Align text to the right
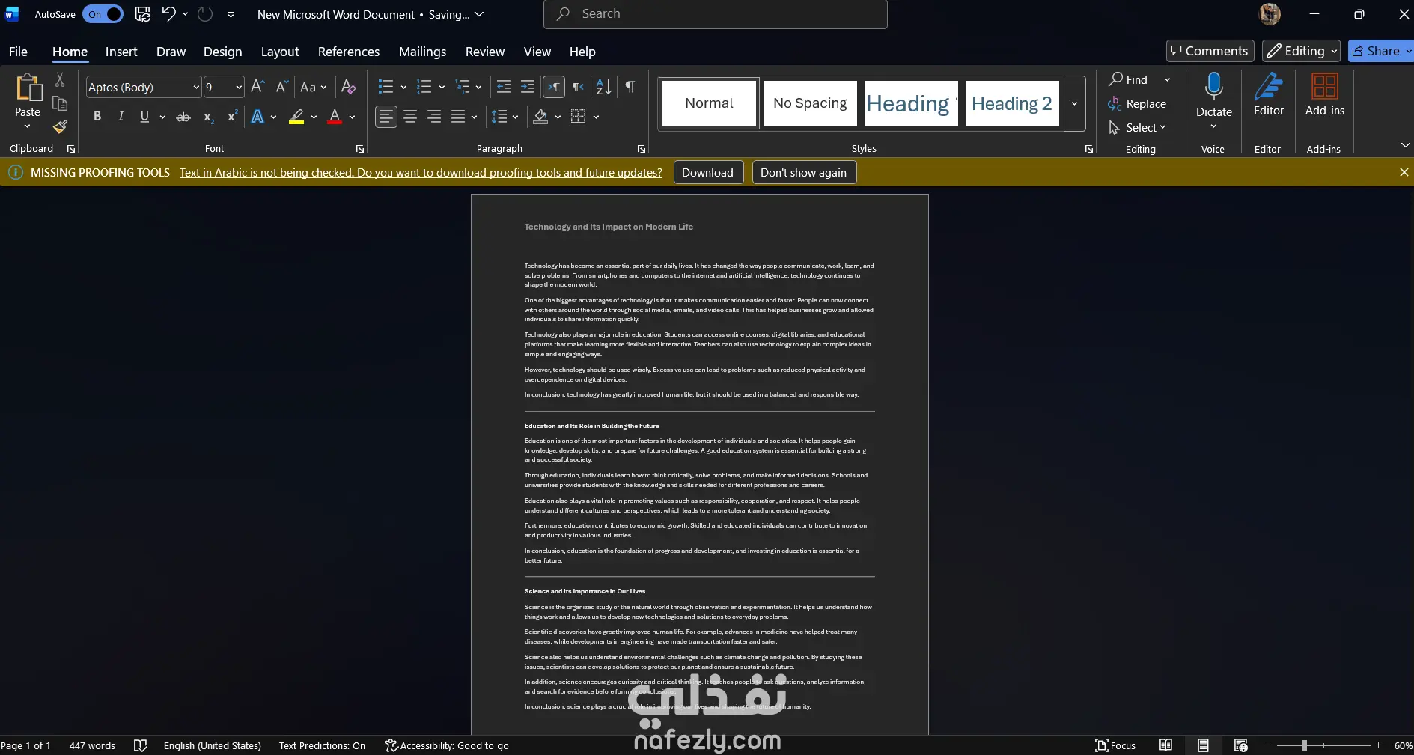 coord(434,117)
